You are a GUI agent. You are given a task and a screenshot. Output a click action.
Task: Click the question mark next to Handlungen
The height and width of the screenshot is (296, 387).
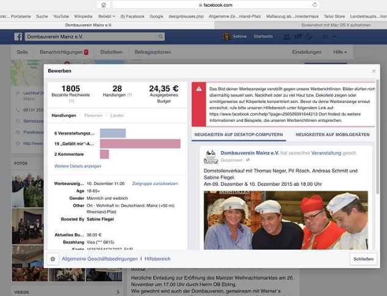tap(129, 95)
